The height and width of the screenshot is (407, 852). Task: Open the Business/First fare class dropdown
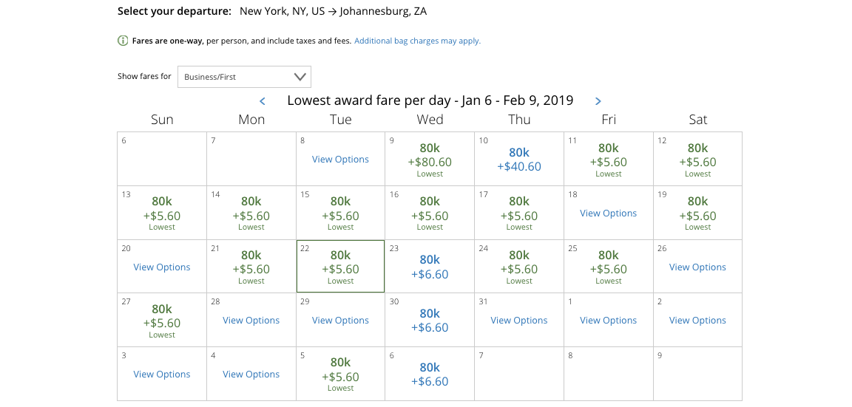(244, 77)
